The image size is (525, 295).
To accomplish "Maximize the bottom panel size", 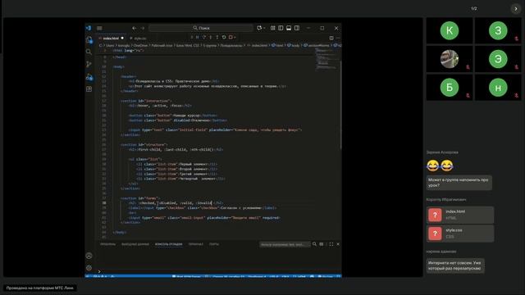I will click(x=331, y=244).
